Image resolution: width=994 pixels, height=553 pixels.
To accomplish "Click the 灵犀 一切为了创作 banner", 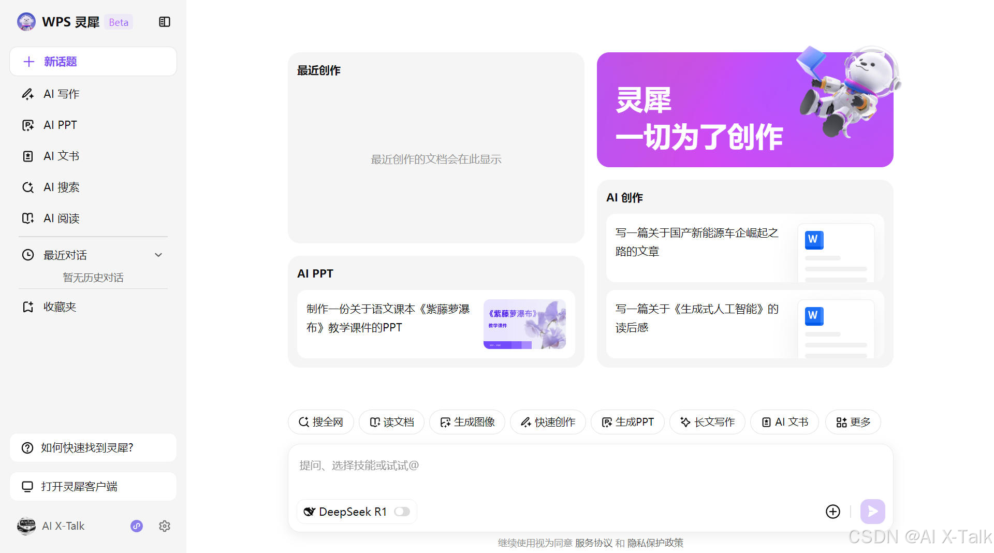I will click(745, 110).
